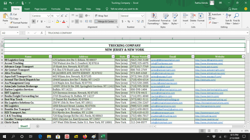Open Conditional Formatting
This screenshot has width=250, height=140.
click(154, 19)
